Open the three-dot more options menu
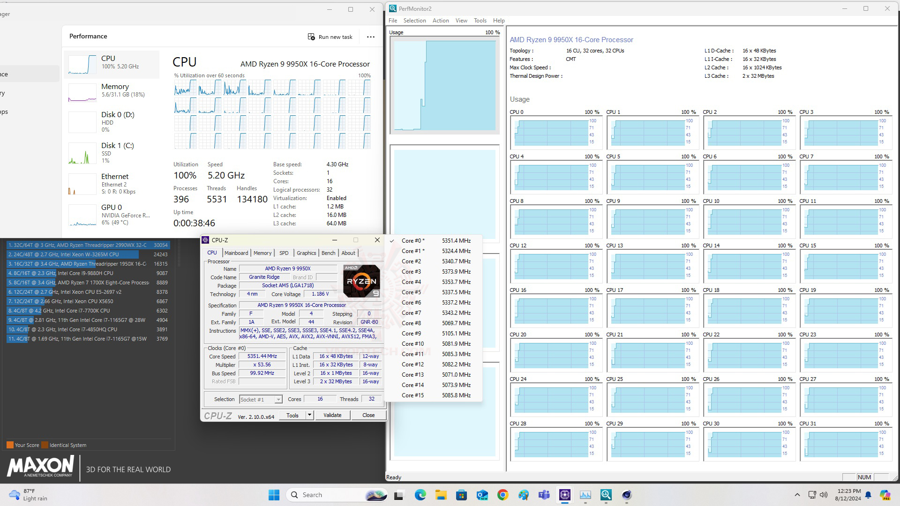900x506 pixels. tap(371, 37)
